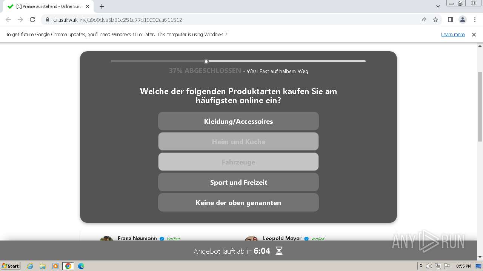
Task: Choose Heim und Küche answer
Action: [238, 142]
